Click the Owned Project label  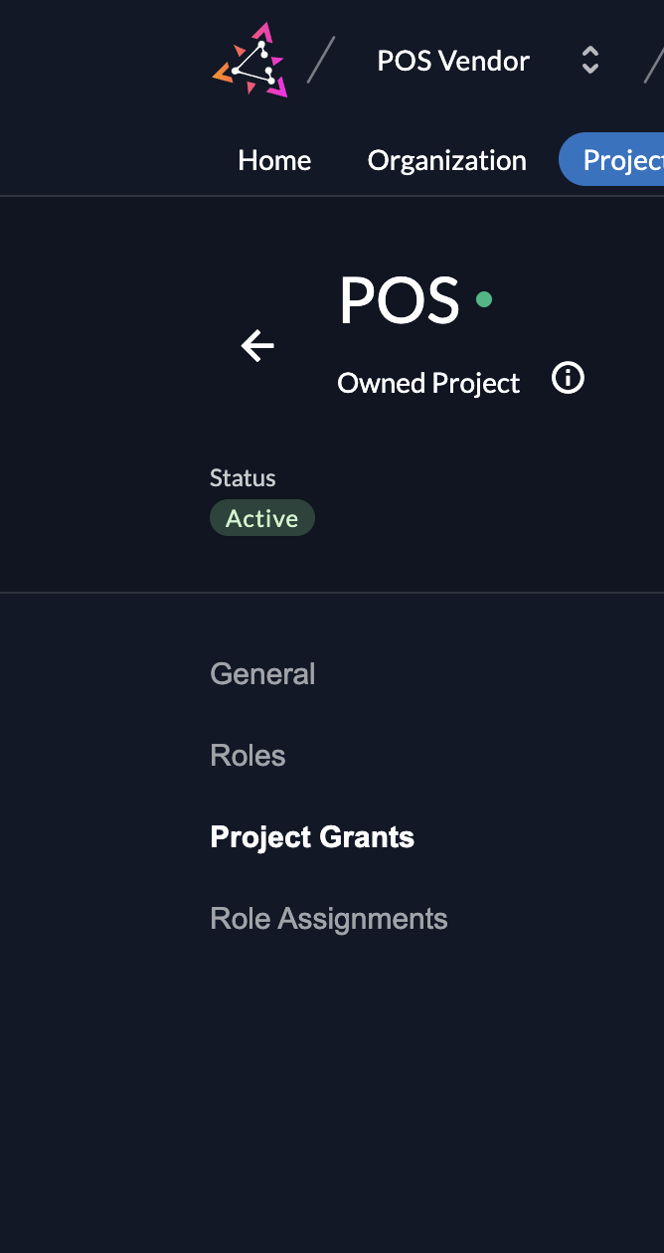428,384
